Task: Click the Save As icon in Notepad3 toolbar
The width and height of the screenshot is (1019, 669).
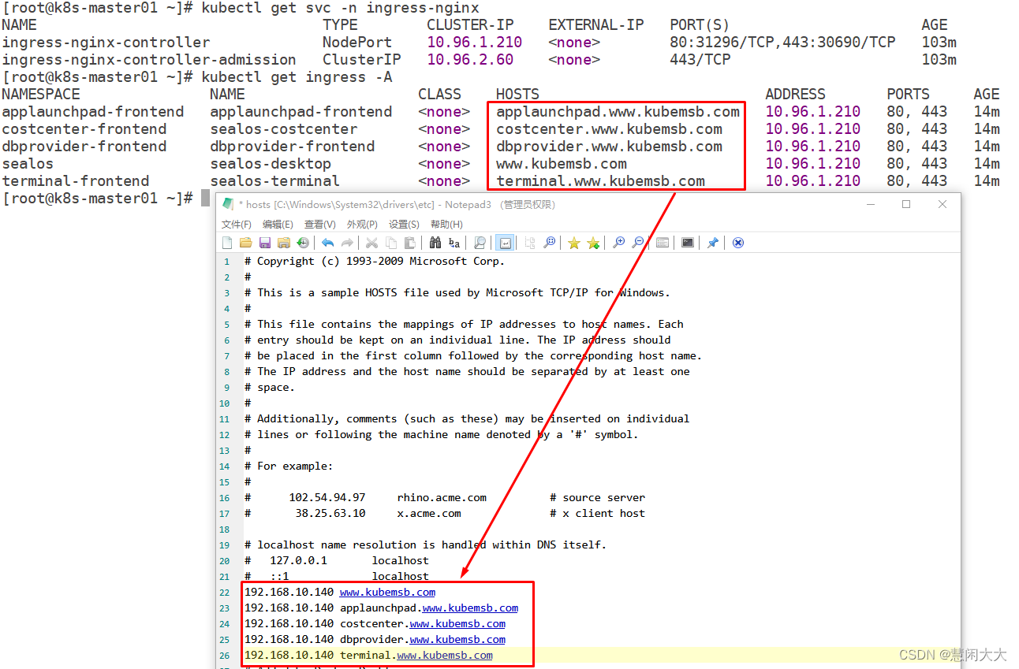Action: tap(283, 243)
